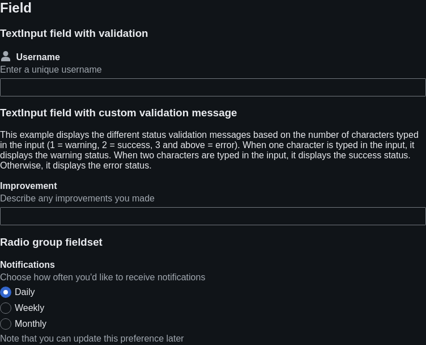Click the 'Enter a unique username' hint
Viewport: 426px width, 345px height.
click(x=51, y=70)
